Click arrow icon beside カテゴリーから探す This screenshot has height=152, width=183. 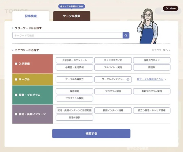(x=13, y=50)
